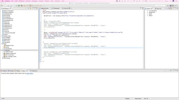Click the Smart Insert status bar entry

(x=138, y=99)
